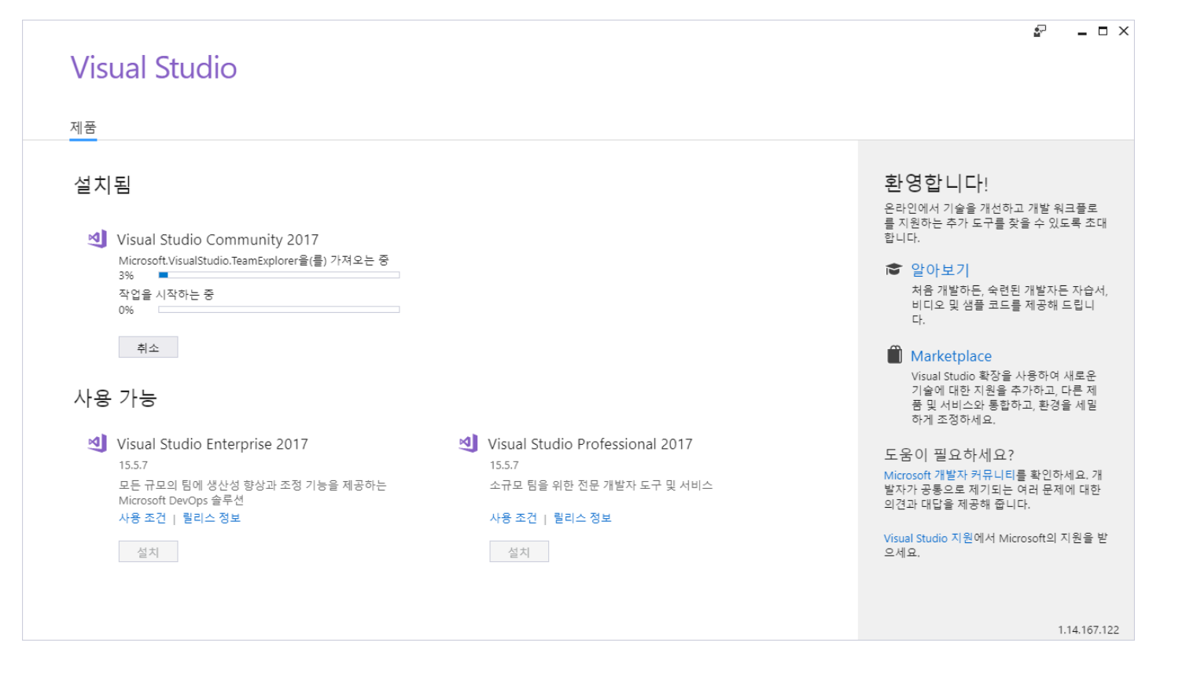
Task: Click the Visual Studio Professional 2017 logo icon
Action: tap(467, 443)
